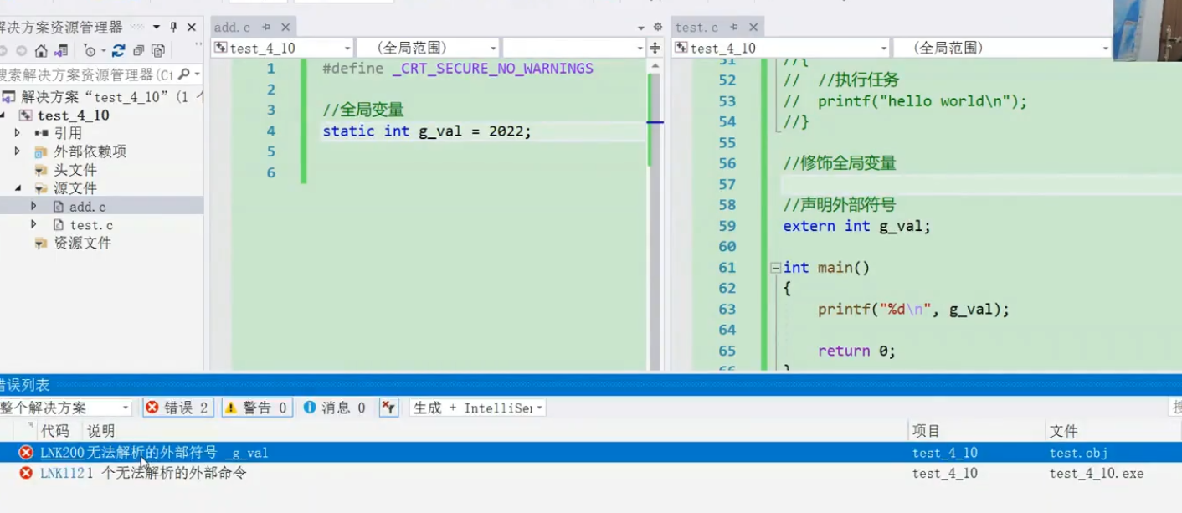Select test.c in Solution Explorer
Image resolution: width=1182 pixels, height=513 pixels.
(91, 225)
